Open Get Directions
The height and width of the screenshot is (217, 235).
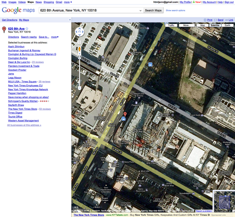click(x=10, y=20)
